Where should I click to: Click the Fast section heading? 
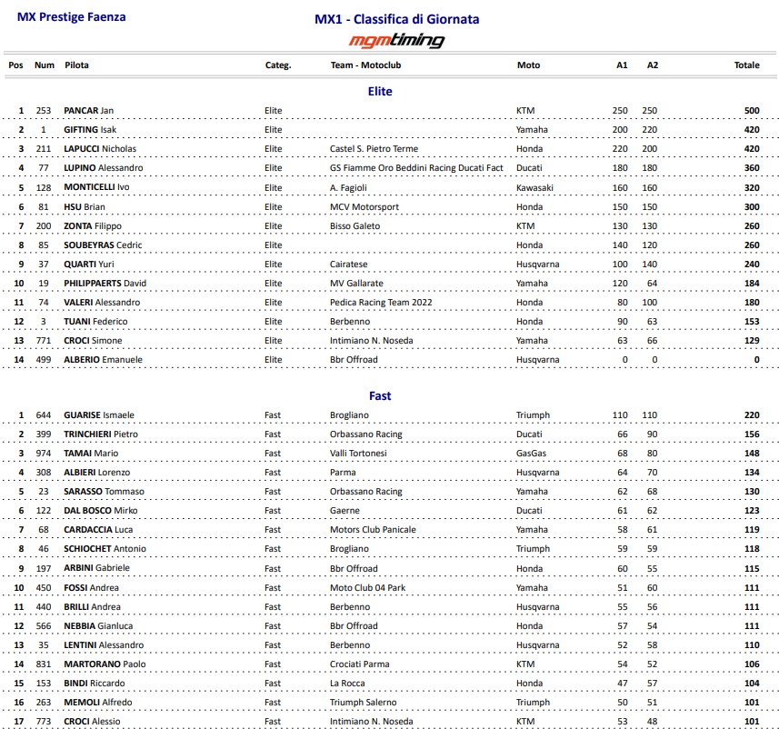[380, 396]
